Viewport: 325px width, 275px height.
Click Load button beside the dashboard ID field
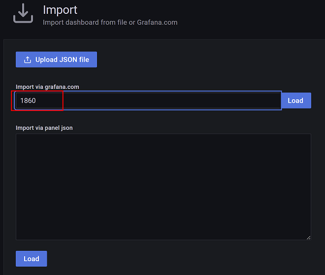(x=295, y=101)
